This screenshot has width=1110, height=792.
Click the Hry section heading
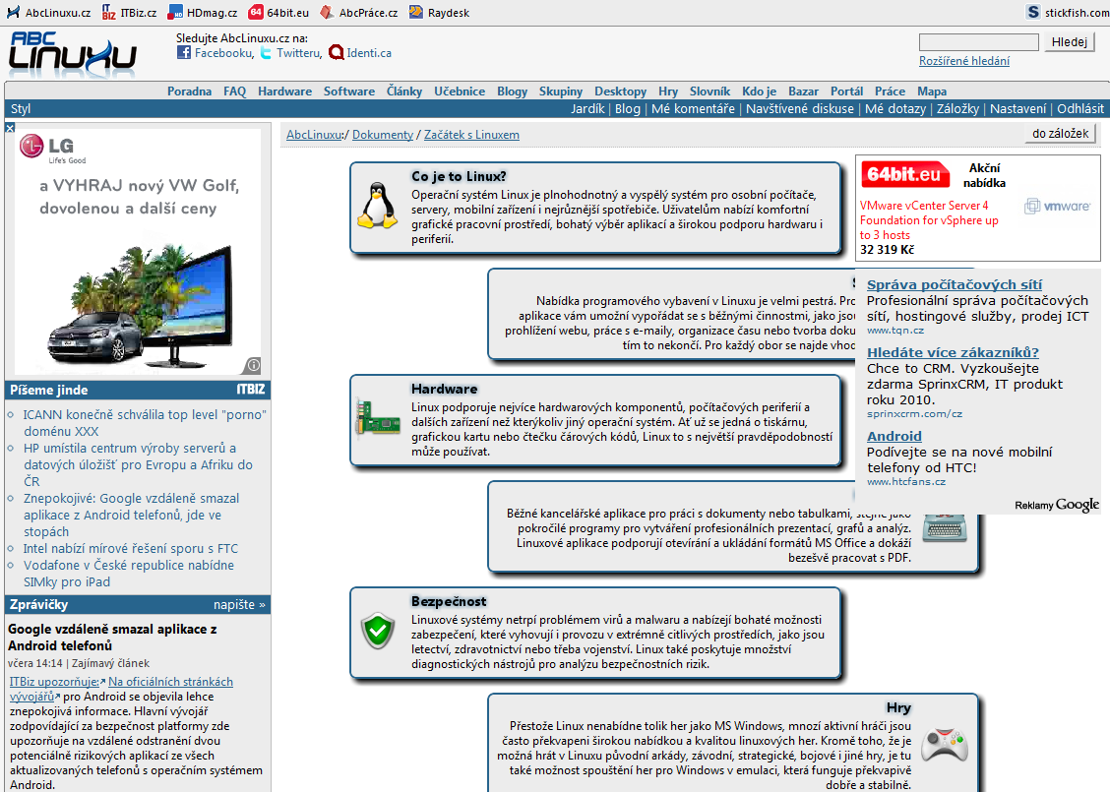pyautogui.click(x=898, y=707)
